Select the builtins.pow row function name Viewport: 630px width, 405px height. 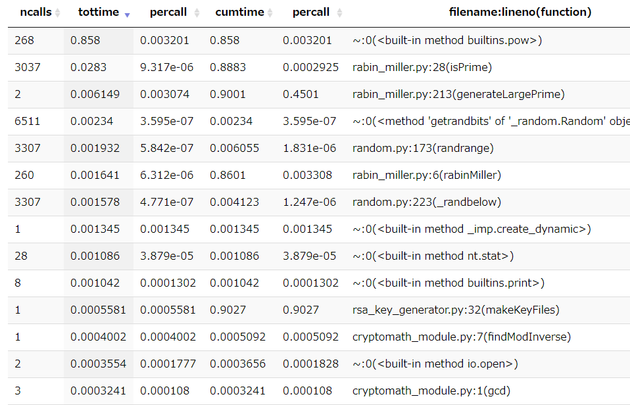coord(447,40)
